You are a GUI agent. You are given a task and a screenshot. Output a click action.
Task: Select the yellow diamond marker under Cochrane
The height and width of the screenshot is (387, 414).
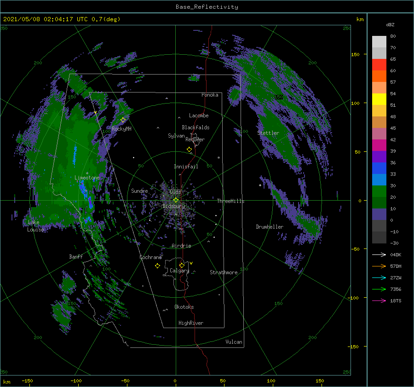pos(157,266)
